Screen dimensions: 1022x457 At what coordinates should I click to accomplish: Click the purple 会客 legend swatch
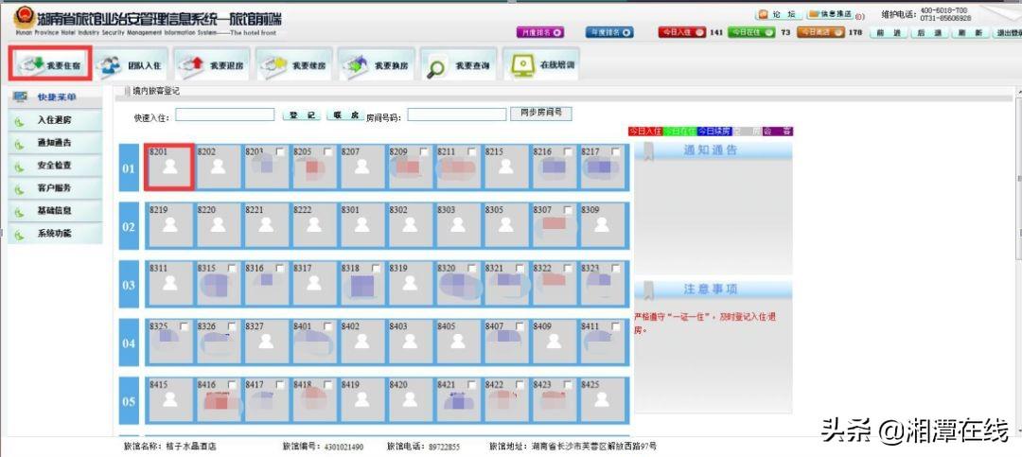click(x=778, y=131)
